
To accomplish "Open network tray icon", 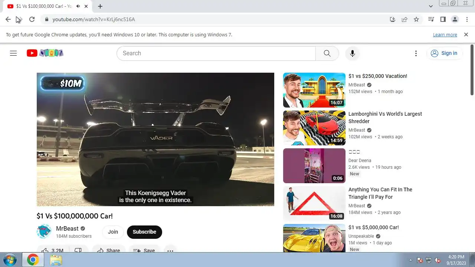I will [429, 260].
